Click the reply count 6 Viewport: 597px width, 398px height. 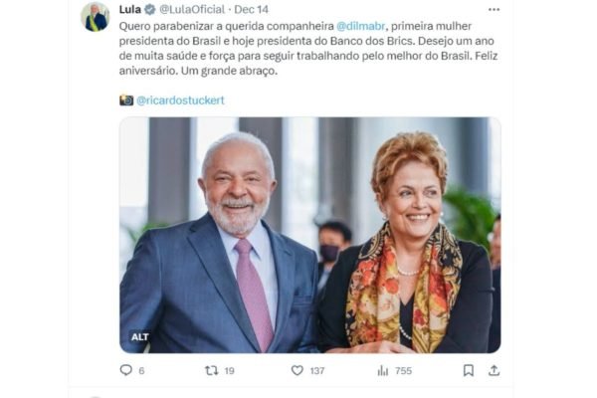(141, 370)
